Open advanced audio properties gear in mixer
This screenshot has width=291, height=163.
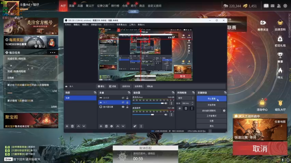(x=135, y=126)
